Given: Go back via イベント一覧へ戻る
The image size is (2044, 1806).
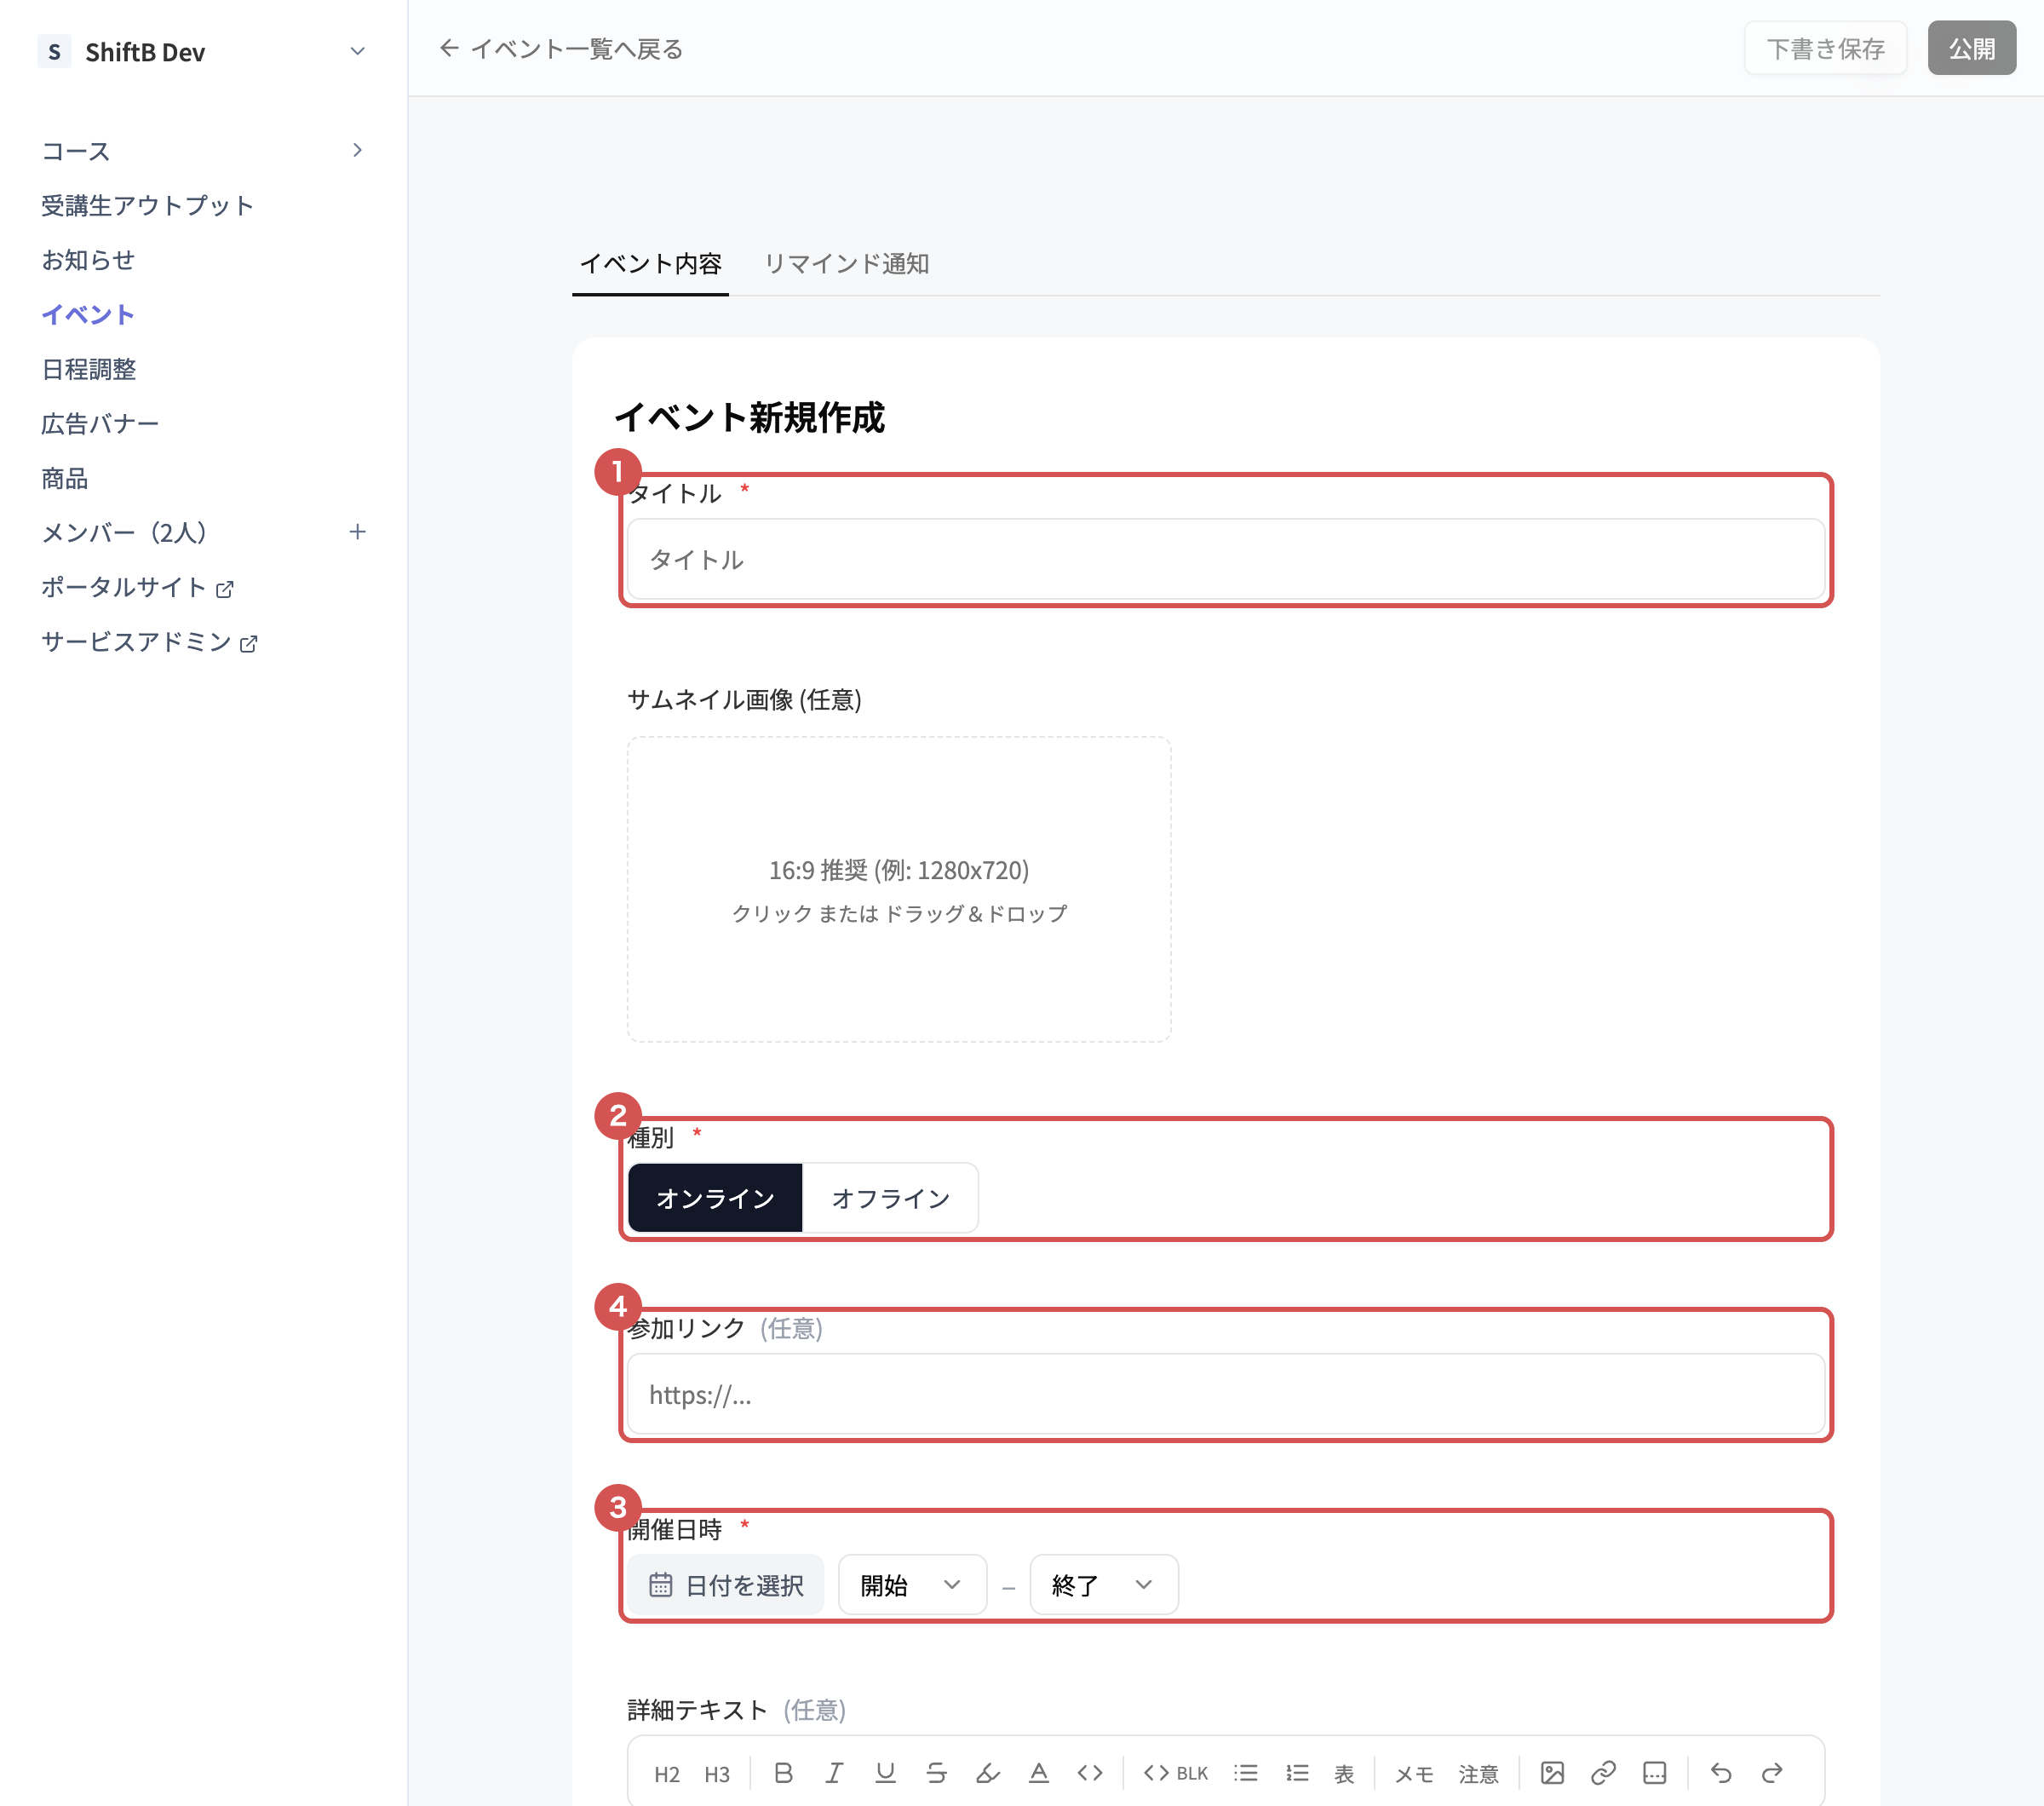Looking at the screenshot, I should pos(561,49).
